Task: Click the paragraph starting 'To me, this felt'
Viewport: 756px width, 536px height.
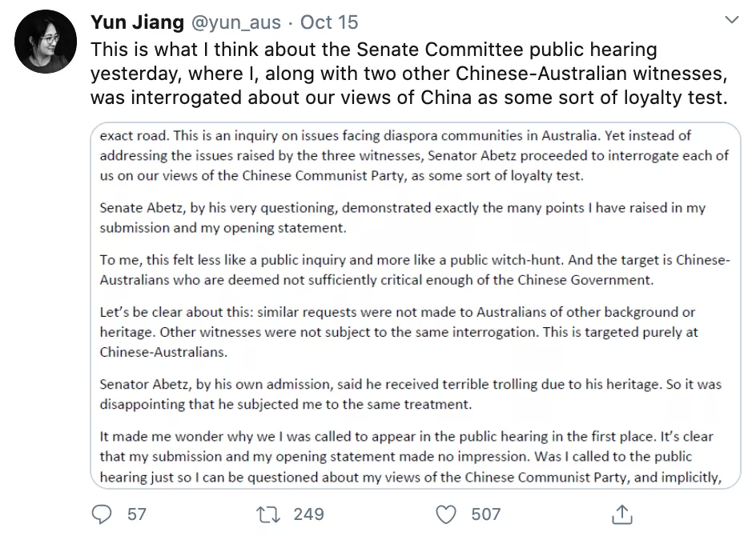Action: coord(415,270)
